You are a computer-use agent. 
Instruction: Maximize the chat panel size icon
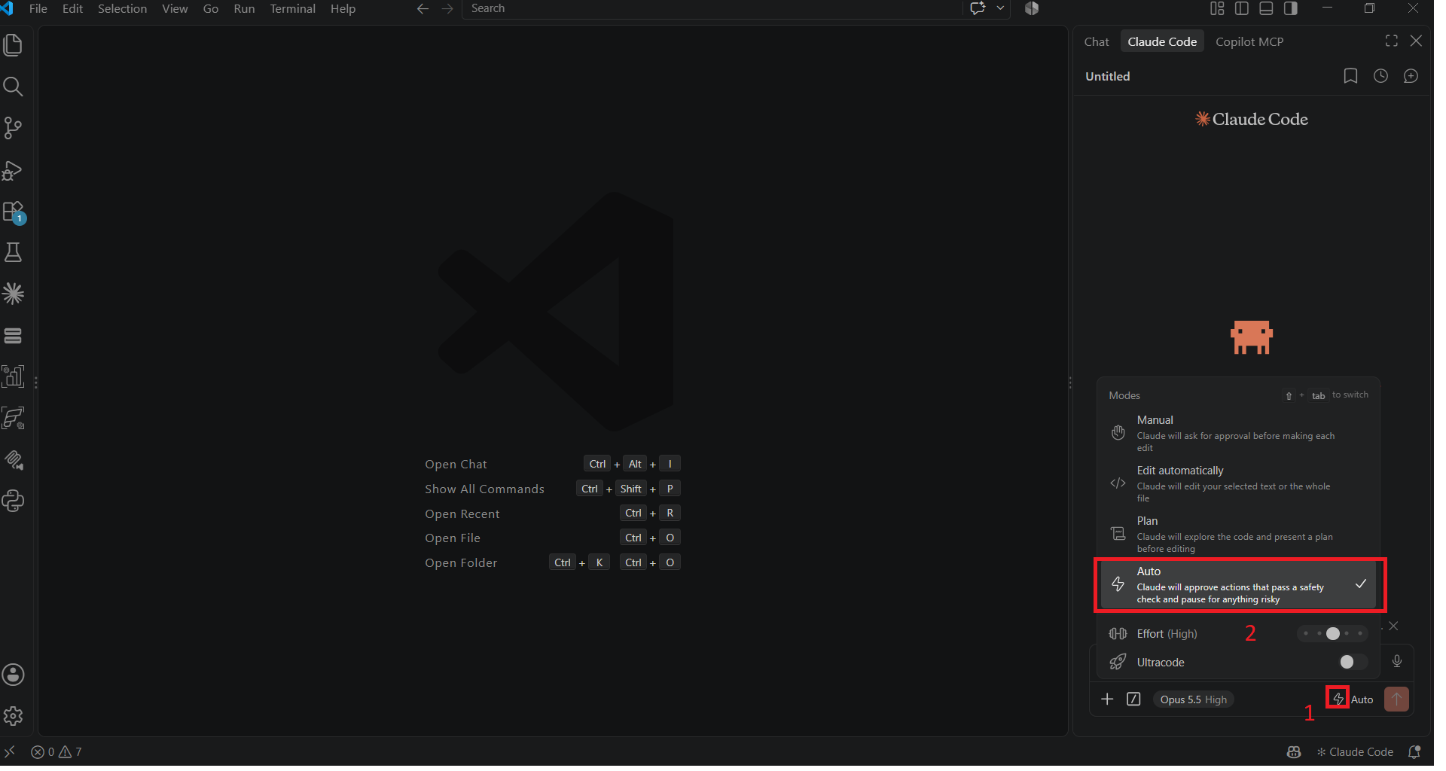(1391, 41)
